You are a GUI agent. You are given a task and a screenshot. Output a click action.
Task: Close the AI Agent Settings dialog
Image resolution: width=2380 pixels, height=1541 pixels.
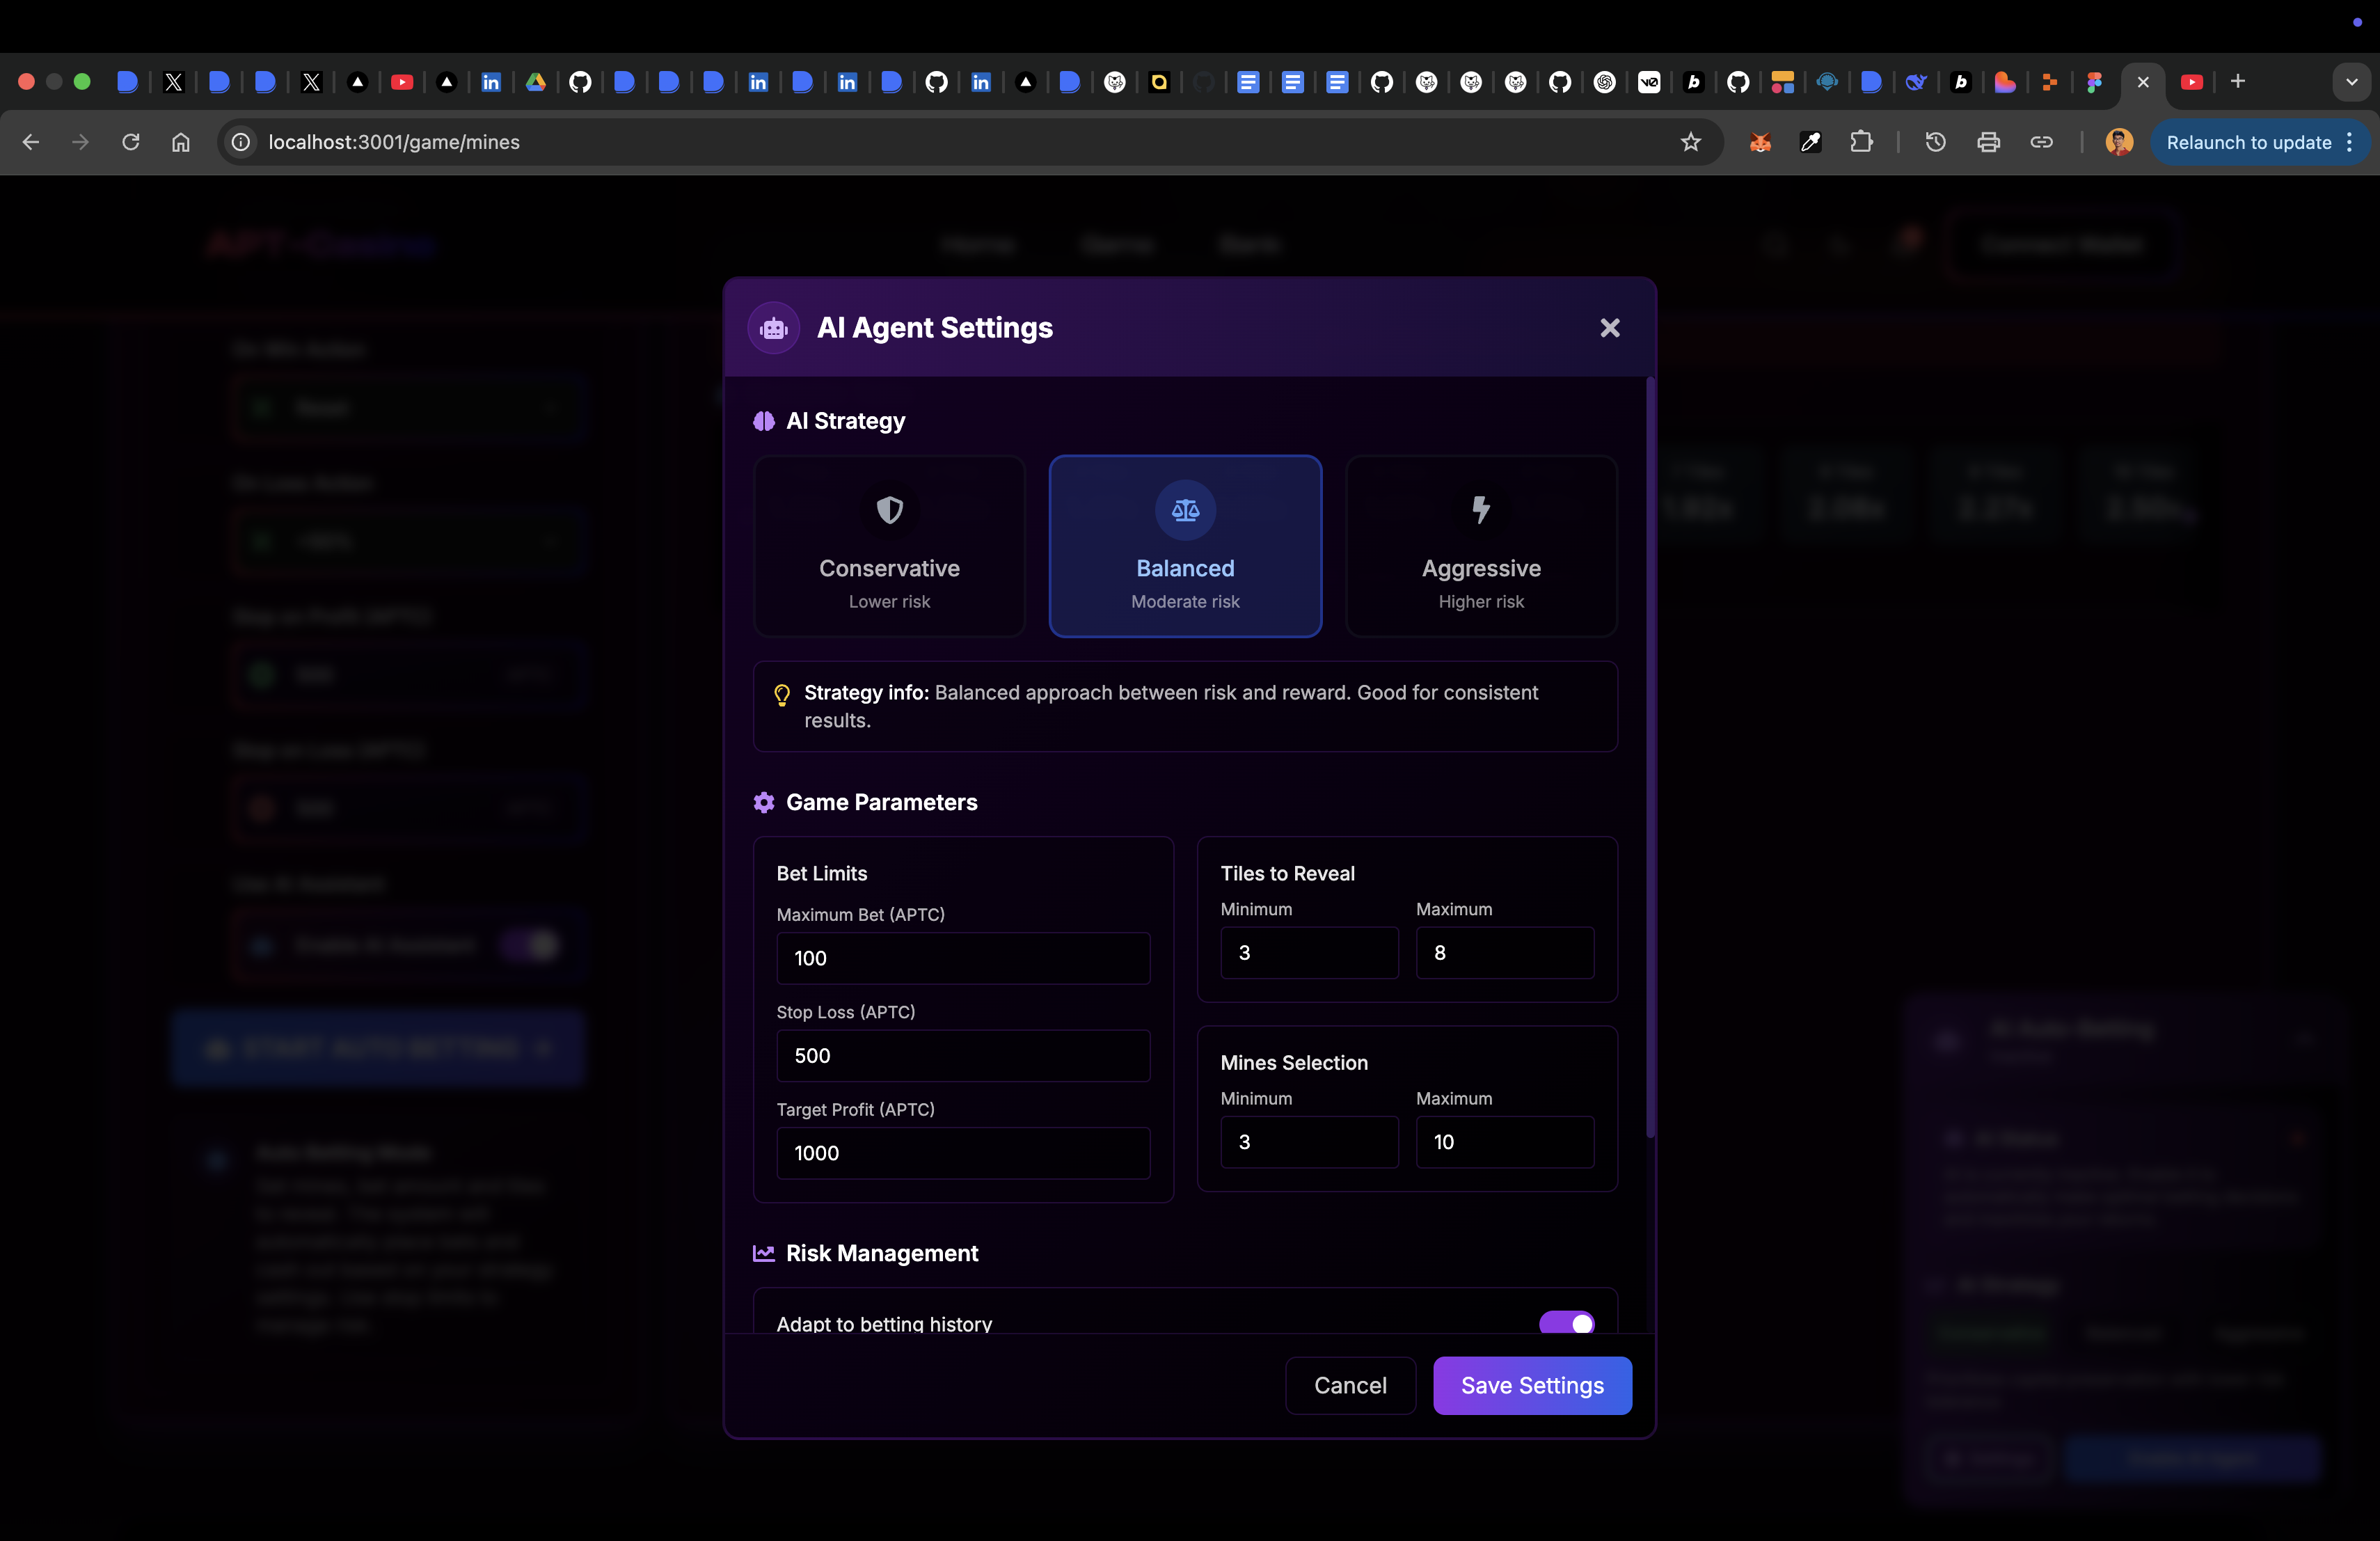click(1609, 328)
